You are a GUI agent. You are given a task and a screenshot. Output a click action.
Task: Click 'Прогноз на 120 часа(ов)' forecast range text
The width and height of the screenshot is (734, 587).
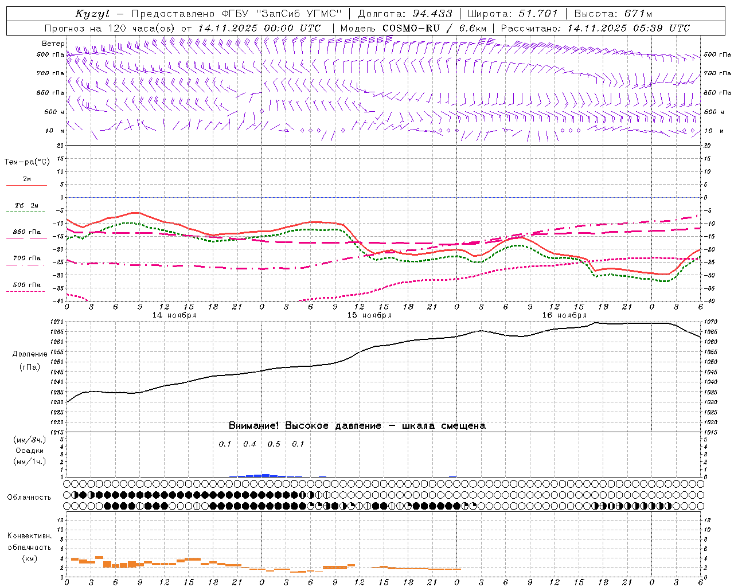coord(111,28)
